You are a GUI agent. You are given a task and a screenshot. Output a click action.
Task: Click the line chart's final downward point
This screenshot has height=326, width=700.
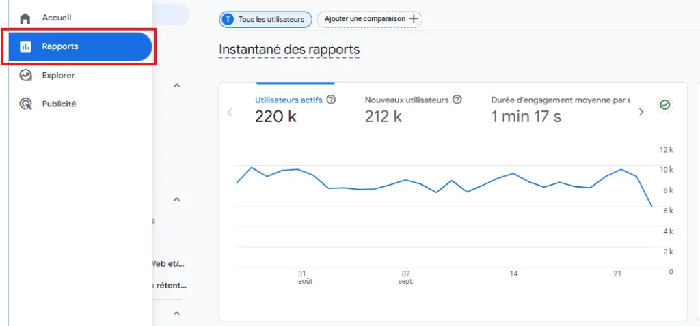pos(651,205)
